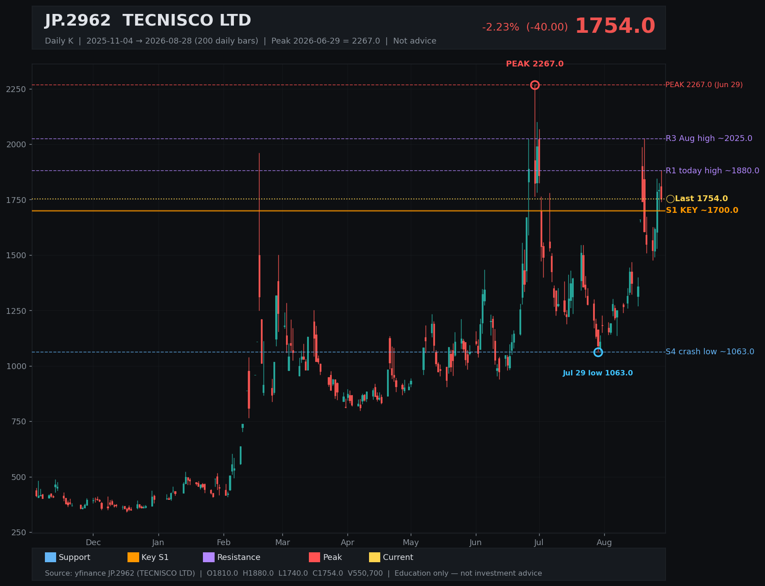Click the 'Jan' x-axis label
Image resolution: width=765 pixels, height=586 pixels.
(158, 542)
